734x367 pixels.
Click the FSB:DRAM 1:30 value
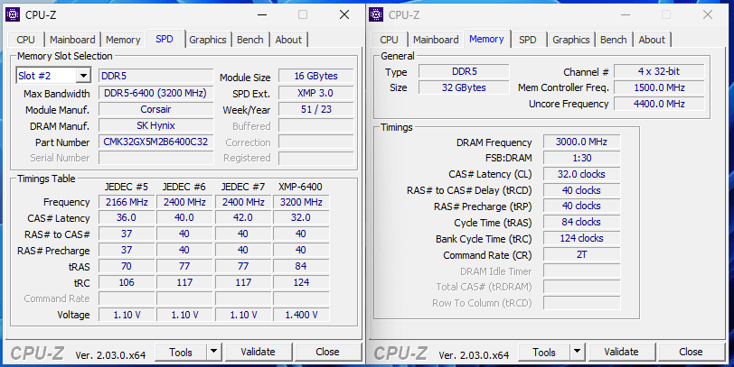581,158
